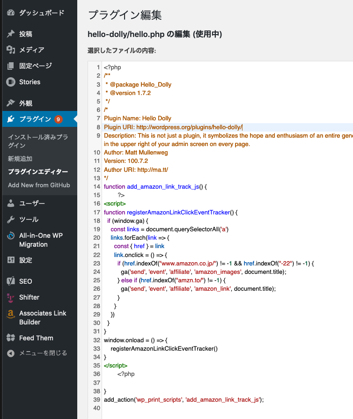Image resolution: width=353 pixels, height=419 pixels.
Task: Click the Yoast SEO icon
Action: 11,281
